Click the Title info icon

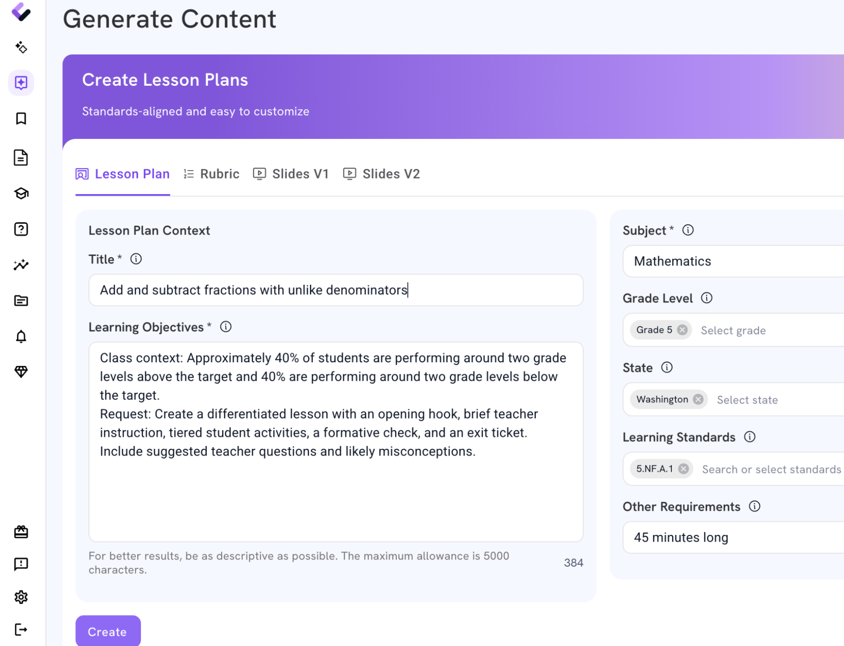pyautogui.click(x=136, y=259)
